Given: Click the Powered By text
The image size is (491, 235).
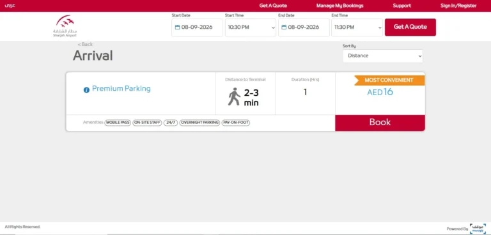Looking at the screenshot, I should [457, 229].
